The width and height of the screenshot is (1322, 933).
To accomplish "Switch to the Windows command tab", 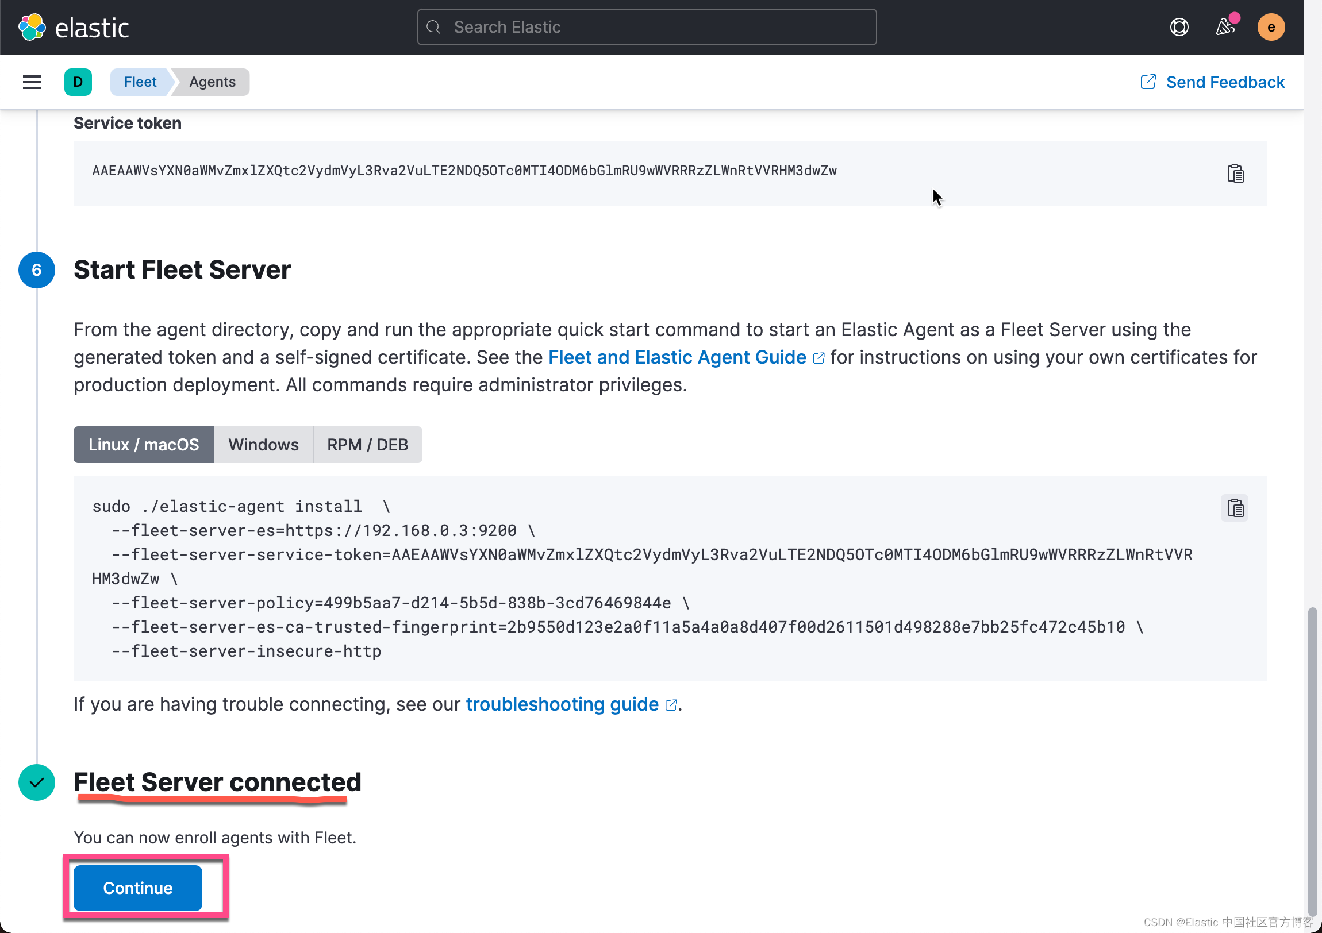I will click(263, 444).
